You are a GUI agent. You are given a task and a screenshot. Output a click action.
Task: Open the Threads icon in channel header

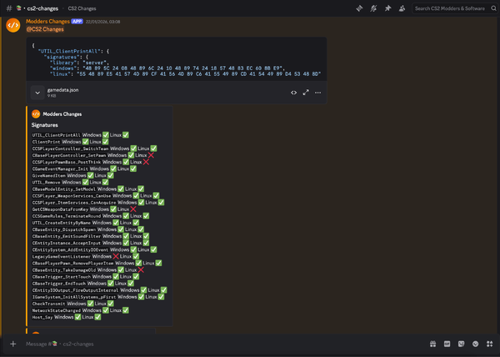pos(359,8)
